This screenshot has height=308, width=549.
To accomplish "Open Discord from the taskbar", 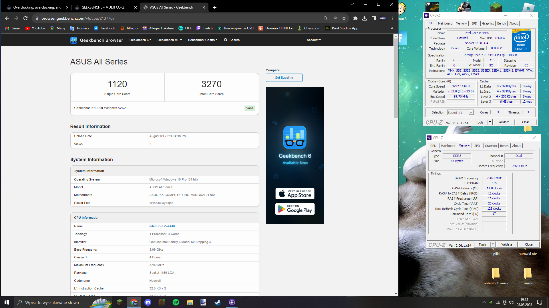I will tap(148, 302).
